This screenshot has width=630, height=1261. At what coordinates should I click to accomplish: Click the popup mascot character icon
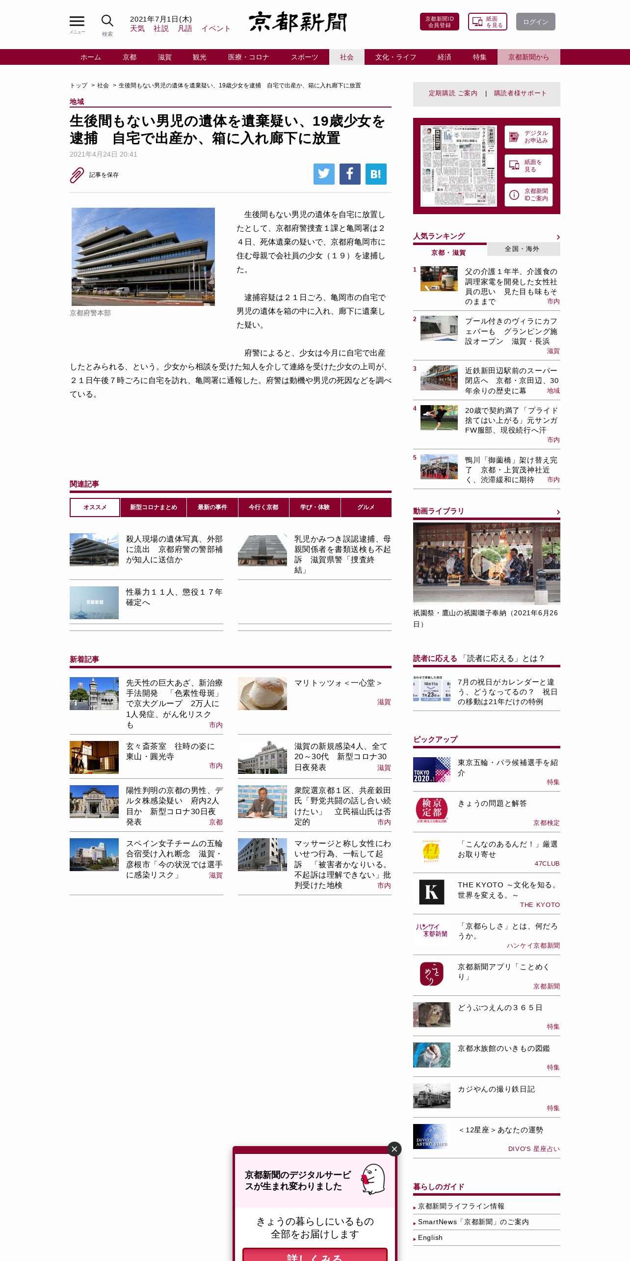(373, 1179)
